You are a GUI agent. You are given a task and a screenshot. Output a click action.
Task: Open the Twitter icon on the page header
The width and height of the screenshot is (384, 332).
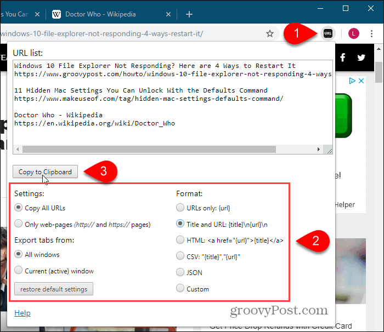[x=361, y=58]
